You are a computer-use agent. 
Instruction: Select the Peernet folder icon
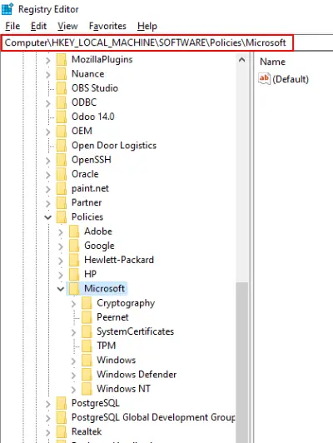coord(87,317)
